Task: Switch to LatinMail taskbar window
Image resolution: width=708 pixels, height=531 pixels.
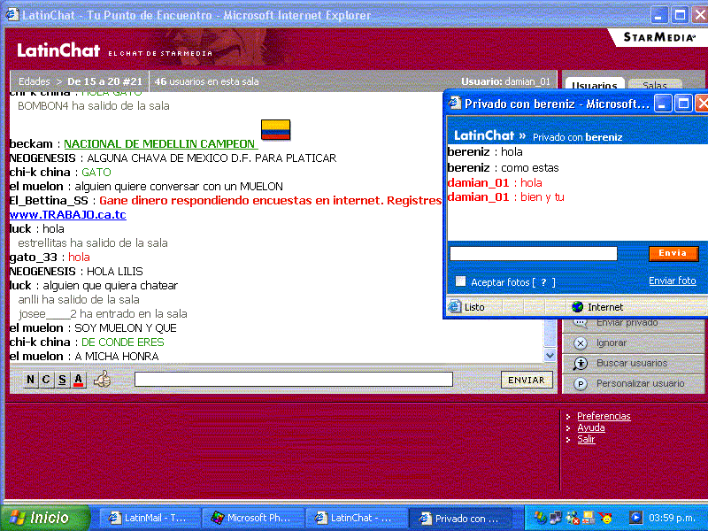Action: click(x=148, y=518)
